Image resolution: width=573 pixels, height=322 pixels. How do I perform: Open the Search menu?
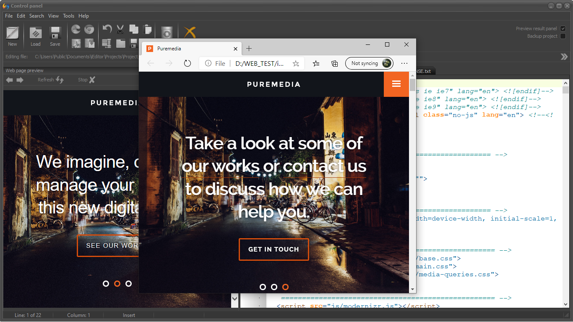click(x=36, y=16)
